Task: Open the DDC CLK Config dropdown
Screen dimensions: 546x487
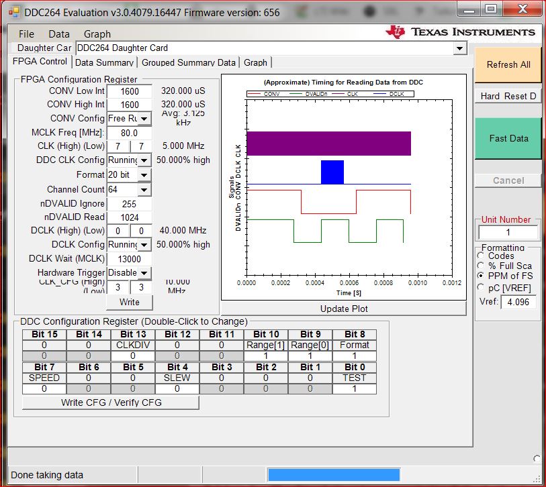Action: [x=144, y=160]
